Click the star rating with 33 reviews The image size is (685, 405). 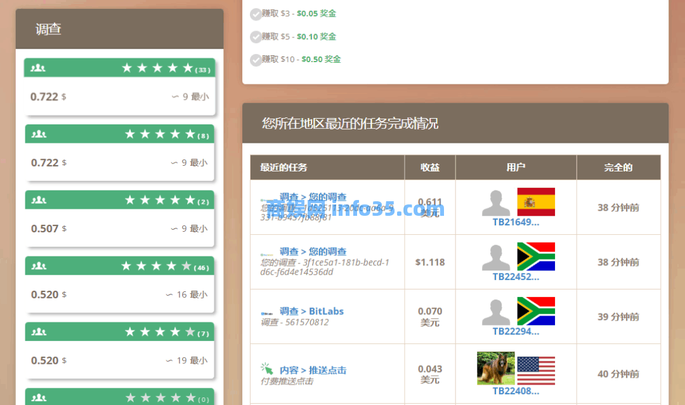157,68
